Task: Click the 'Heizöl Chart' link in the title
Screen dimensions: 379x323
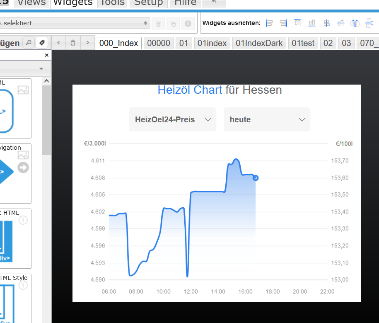Action: coord(190,90)
